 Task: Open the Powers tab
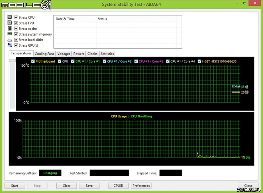point(78,54)
